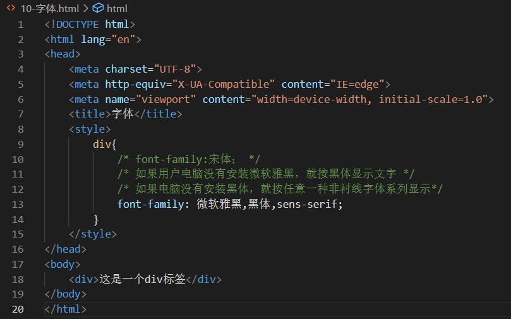Click the closing style tag on line 15
This screenshot has width=511, height=319.
click(x=93, y=234)
